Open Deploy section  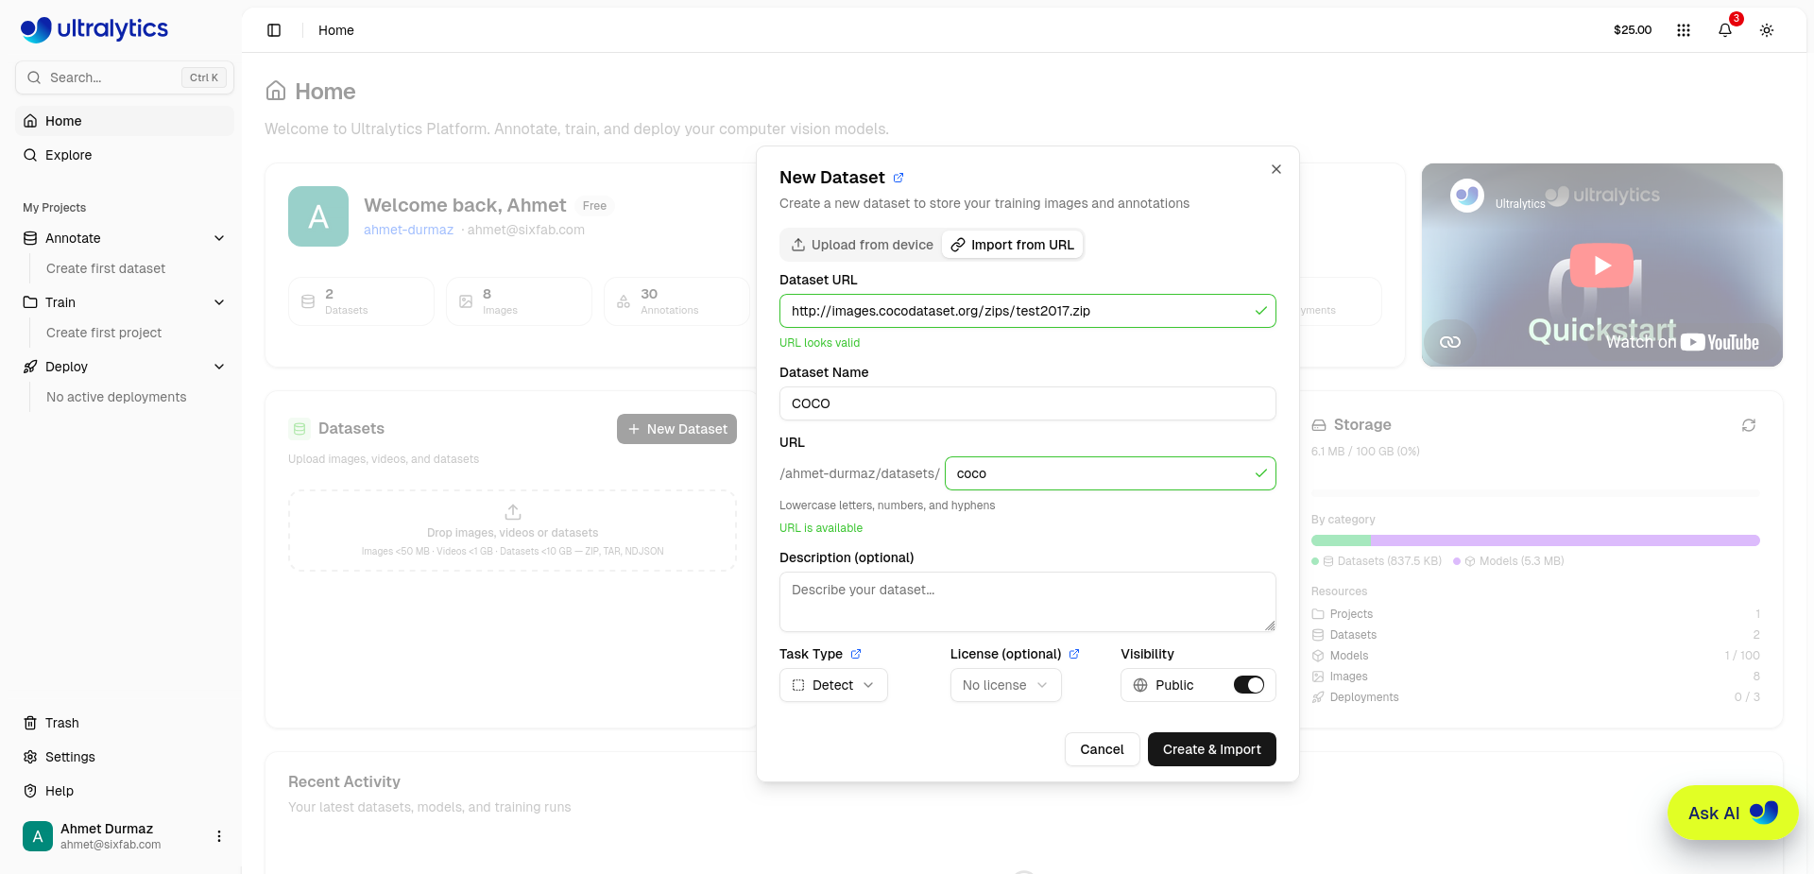[66, 367]
